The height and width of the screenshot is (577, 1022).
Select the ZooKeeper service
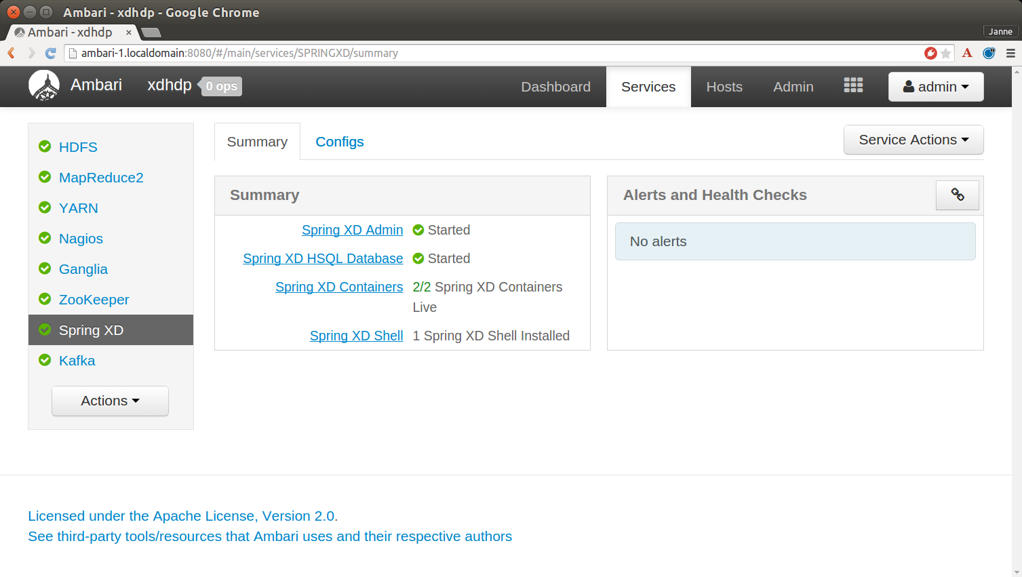(94, 300)
